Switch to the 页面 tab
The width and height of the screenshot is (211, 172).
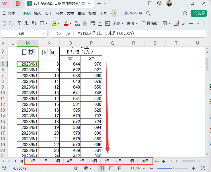[x=48, y=13]
